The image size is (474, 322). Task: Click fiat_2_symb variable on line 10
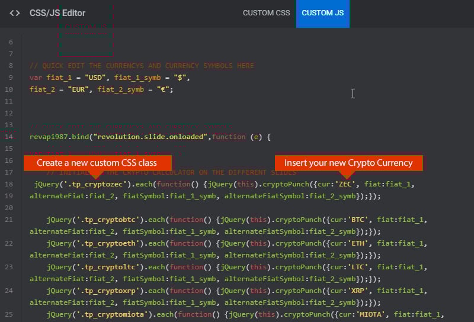pos(121,89)
